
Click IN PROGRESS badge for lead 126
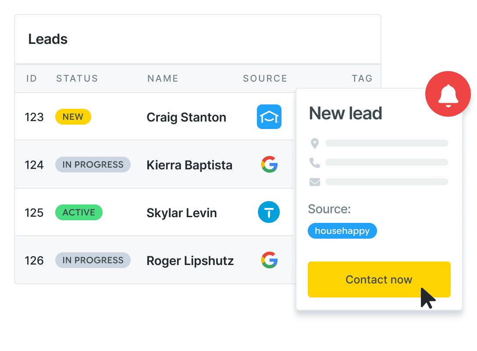tap(93, 260)
